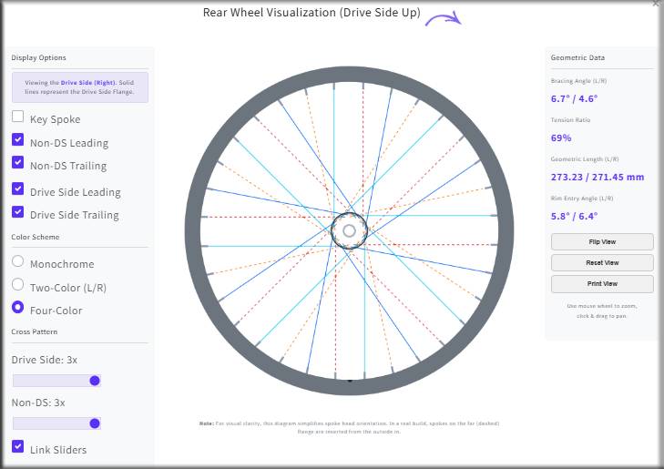The height and width of the screenshot is (469, 664).
Task: Uncheck Non-DS Leading spokes
Action: 18,141
